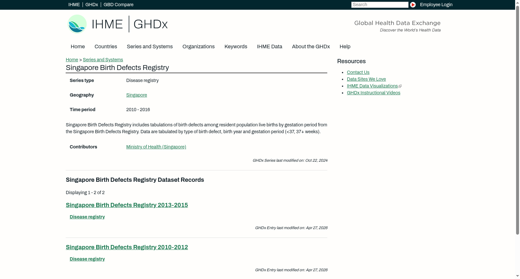Screen dimensions: 520x279
Task: Click the external link icon beside IHME Data Visualizations
Action: pos(400,86)
